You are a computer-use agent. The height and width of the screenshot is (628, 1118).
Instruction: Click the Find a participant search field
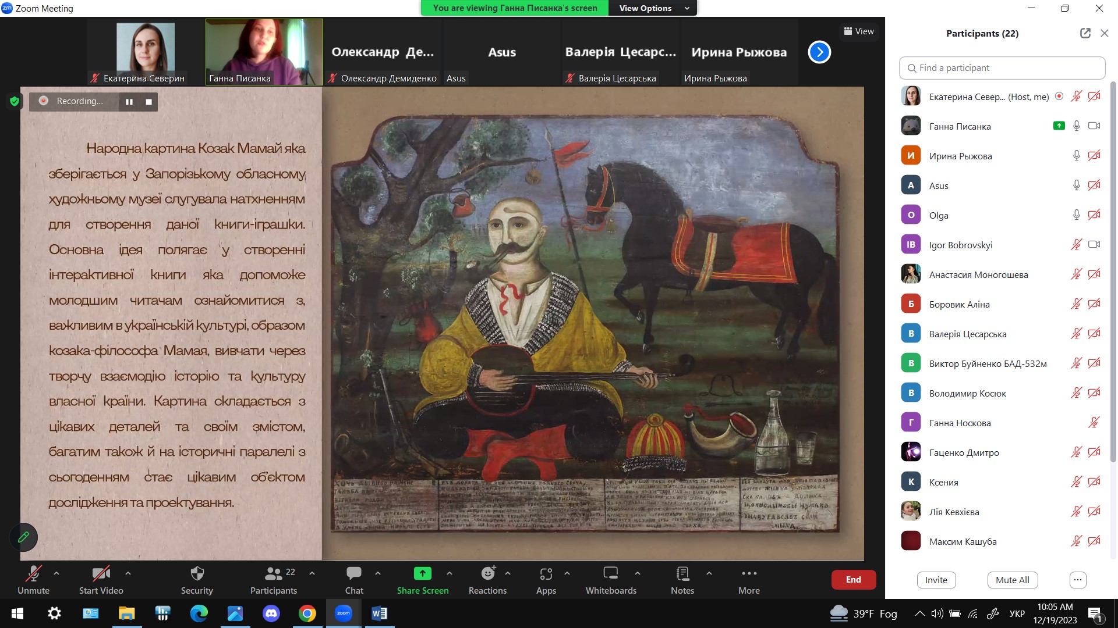pos(1002,68)
